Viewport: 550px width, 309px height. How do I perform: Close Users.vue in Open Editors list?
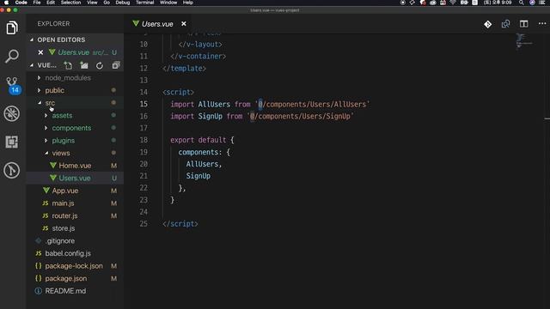40,52
